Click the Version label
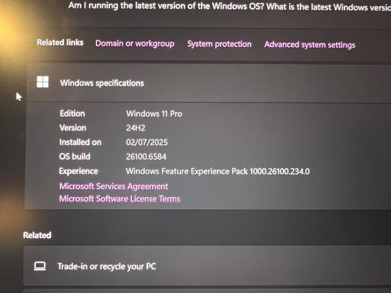The image size is (391, 293). [73, 128]
